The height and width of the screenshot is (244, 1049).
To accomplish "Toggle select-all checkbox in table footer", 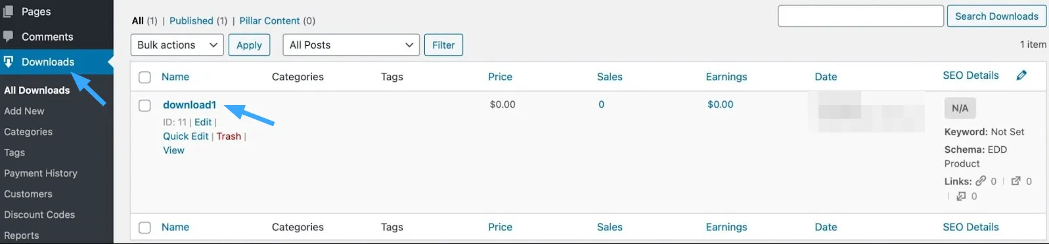I will coord(145,228).
